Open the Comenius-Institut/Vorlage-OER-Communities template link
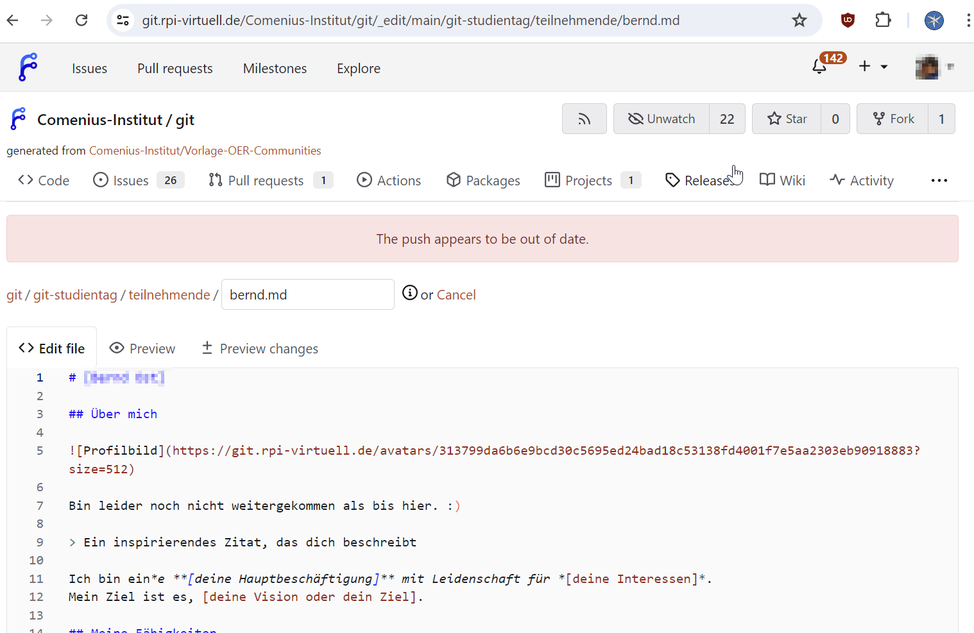This screenshot has height=633, width=974. [205, 151]
